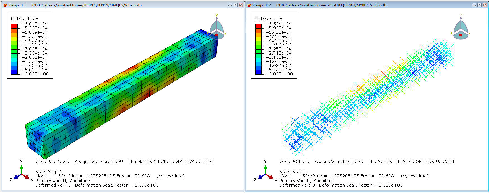Image resolution: width=489 pixels, height=193 pixels.
Task: Click the cross-marker beam plot in Viewport 2
Action: [368, 96]
